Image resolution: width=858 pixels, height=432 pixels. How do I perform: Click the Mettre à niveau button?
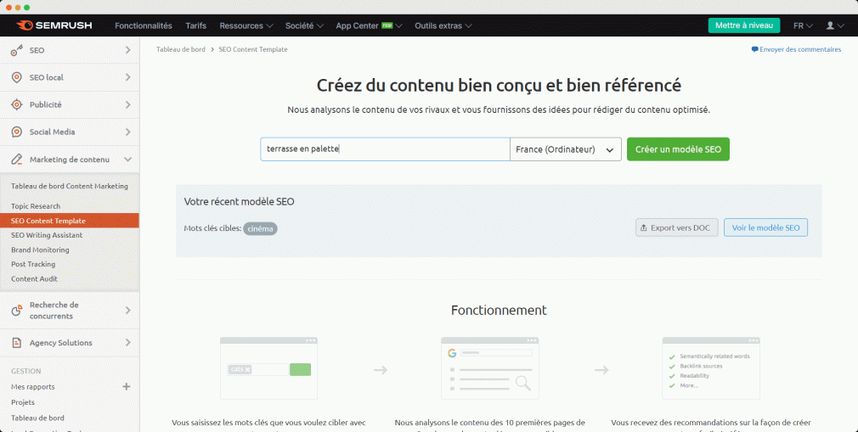click(744, 25)
